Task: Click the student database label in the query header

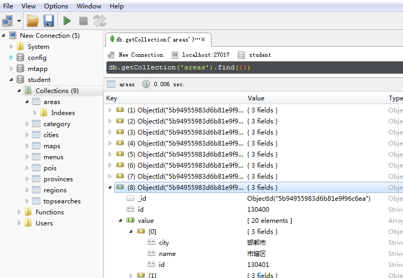Action: point(260,55)
